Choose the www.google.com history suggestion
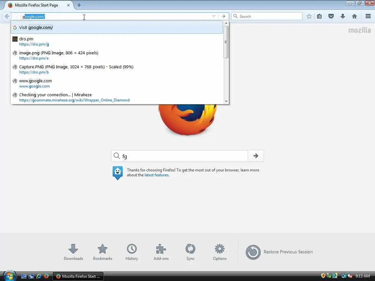 pos(117,83)
